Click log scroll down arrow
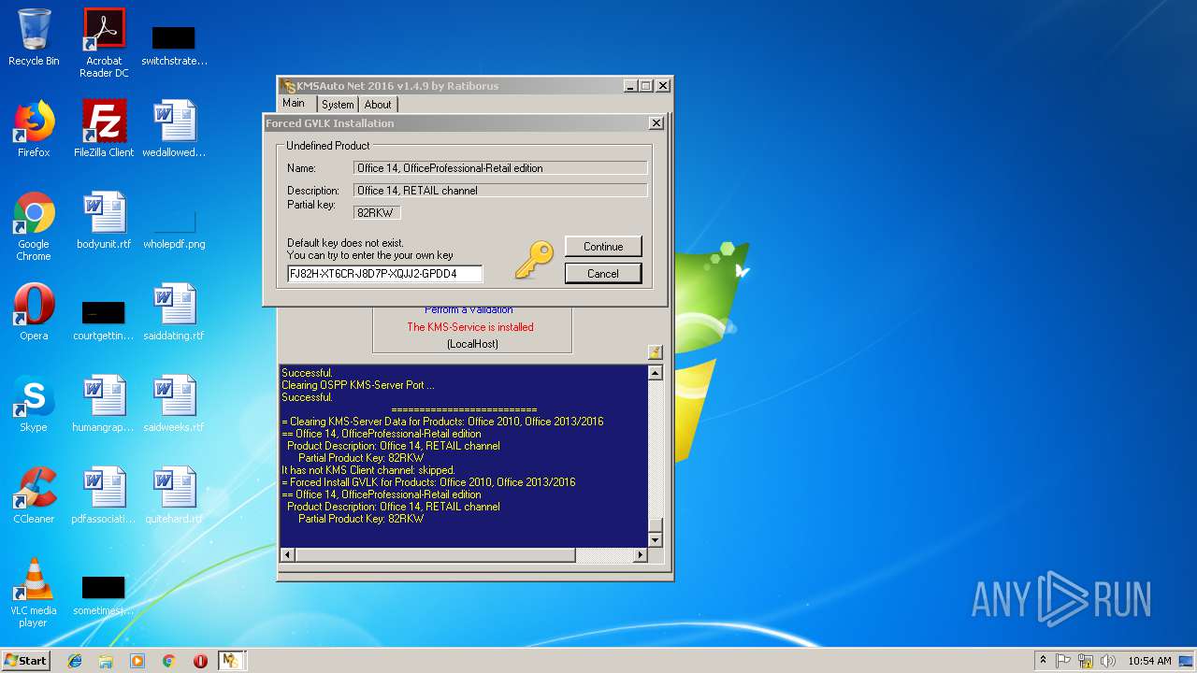The image size is (1197, 673). [x=655, y=540]
